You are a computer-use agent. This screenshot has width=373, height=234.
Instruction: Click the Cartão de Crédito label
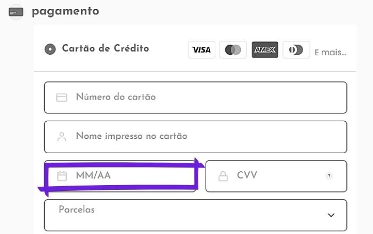(x=106, y=49)
